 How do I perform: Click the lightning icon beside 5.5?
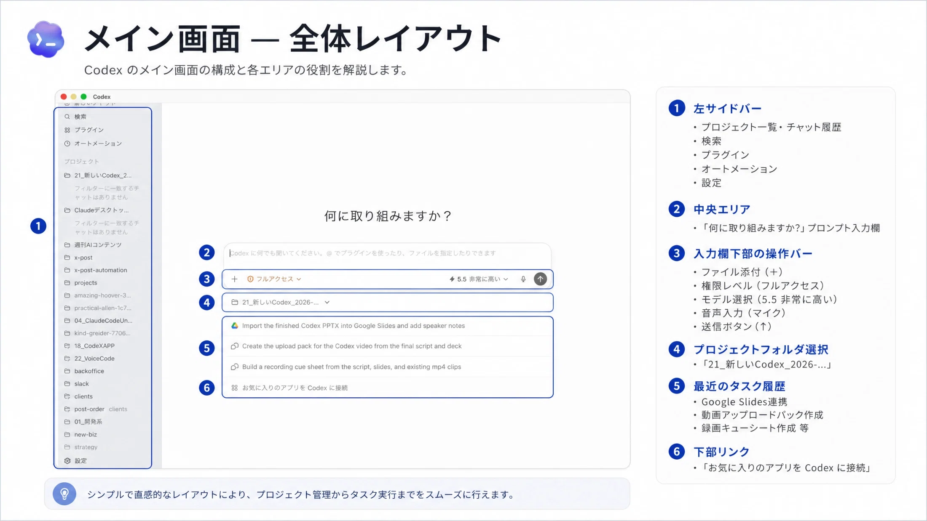click(x=452, y=279)
